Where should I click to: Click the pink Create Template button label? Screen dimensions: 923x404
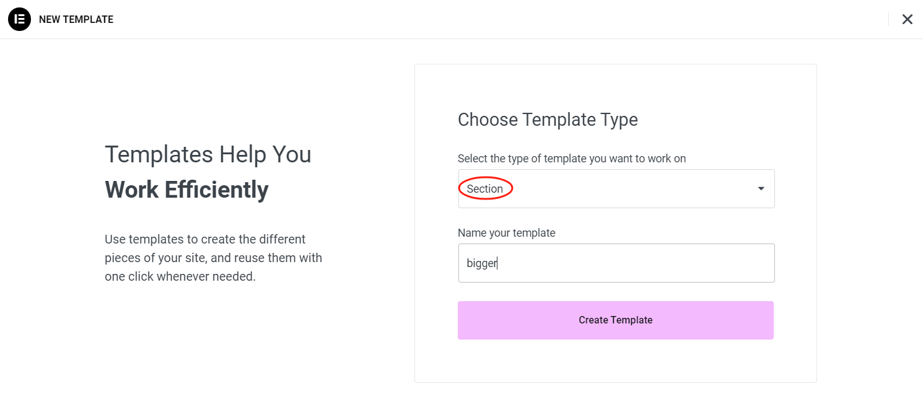[x=615, y=320]
